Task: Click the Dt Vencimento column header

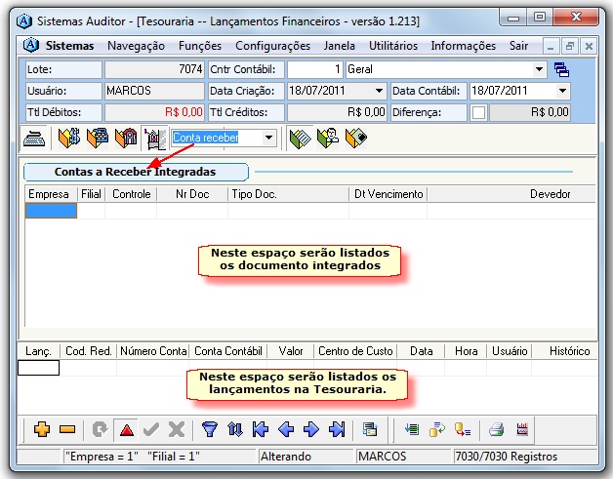Action: pos(388,194)
